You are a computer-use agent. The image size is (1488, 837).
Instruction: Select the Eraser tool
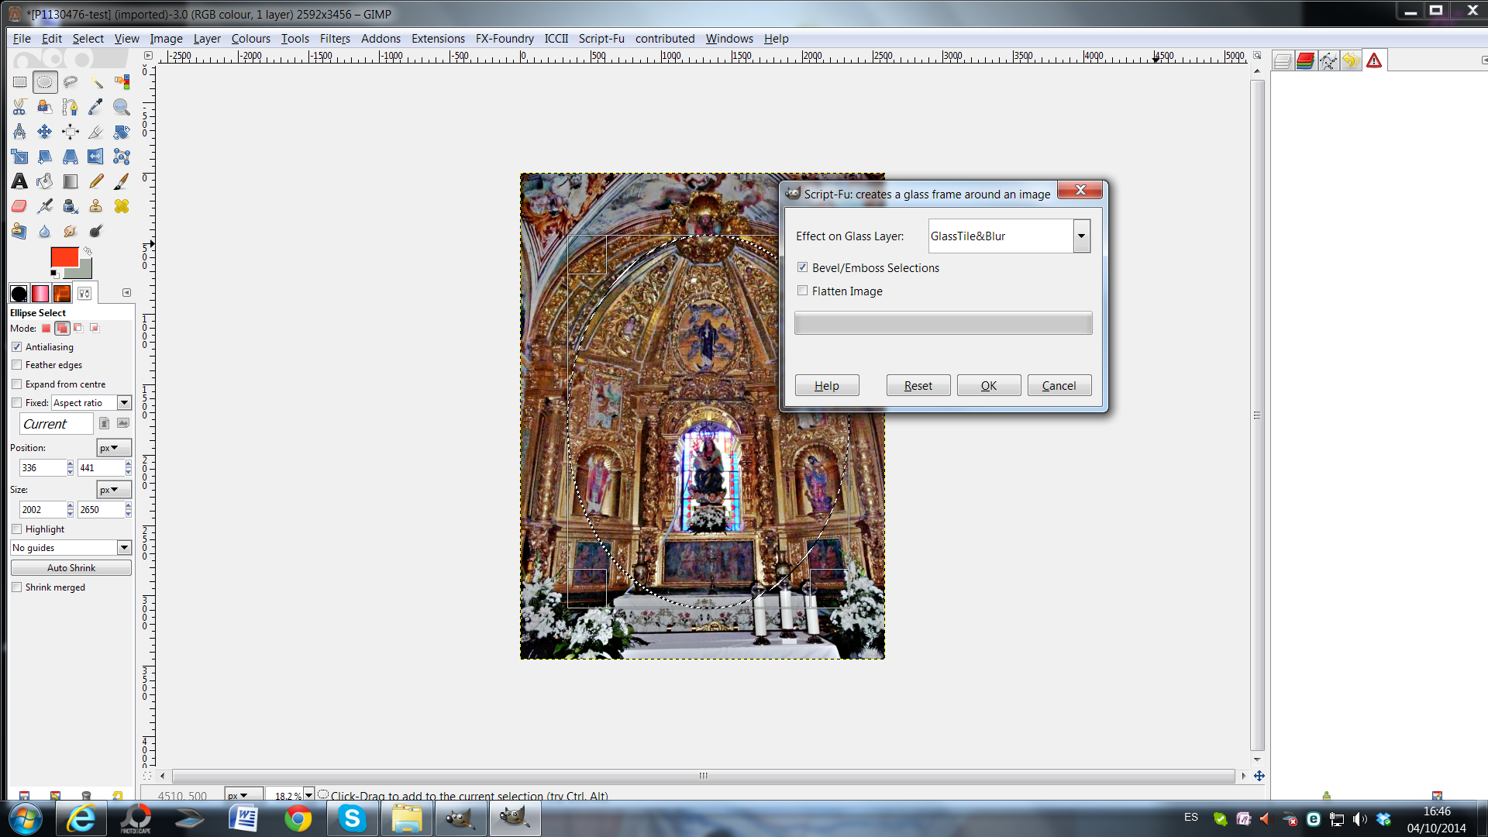pyautogui.click(x=19, y=206)
